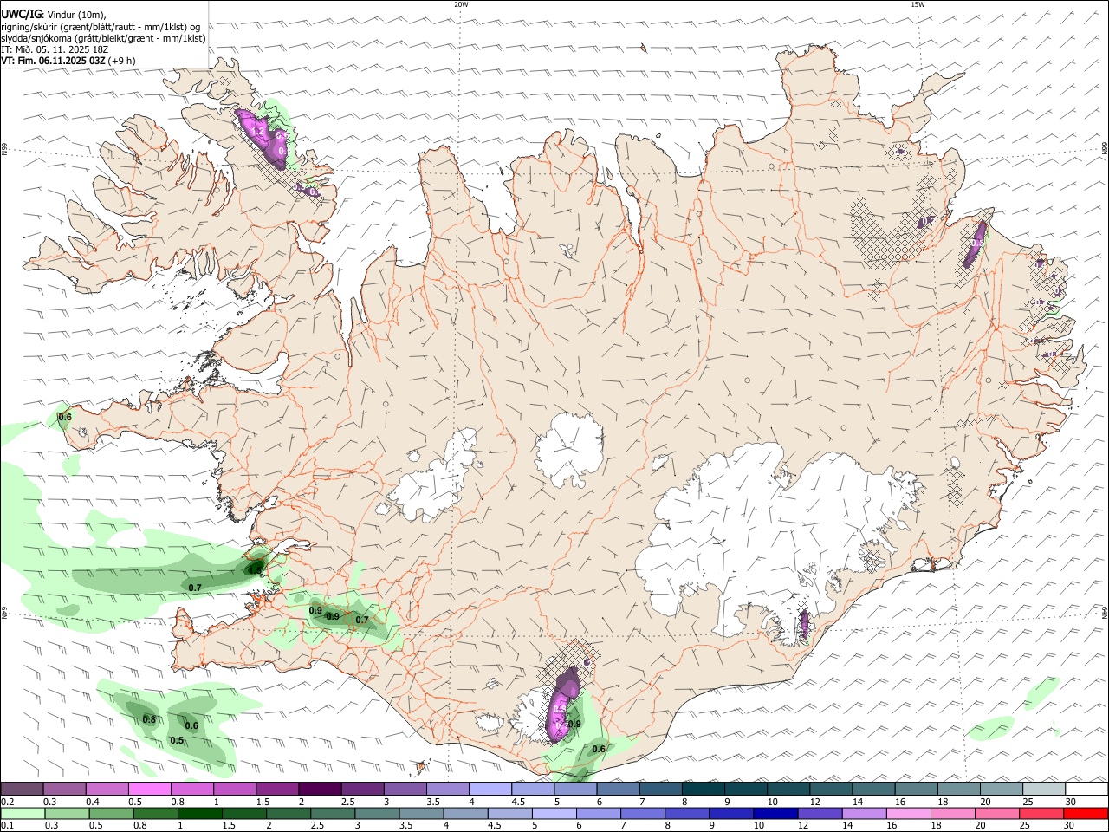Click the '0.5' rain value offshore southwest
The image size is (1109, 832).
[x=177, y=740]
